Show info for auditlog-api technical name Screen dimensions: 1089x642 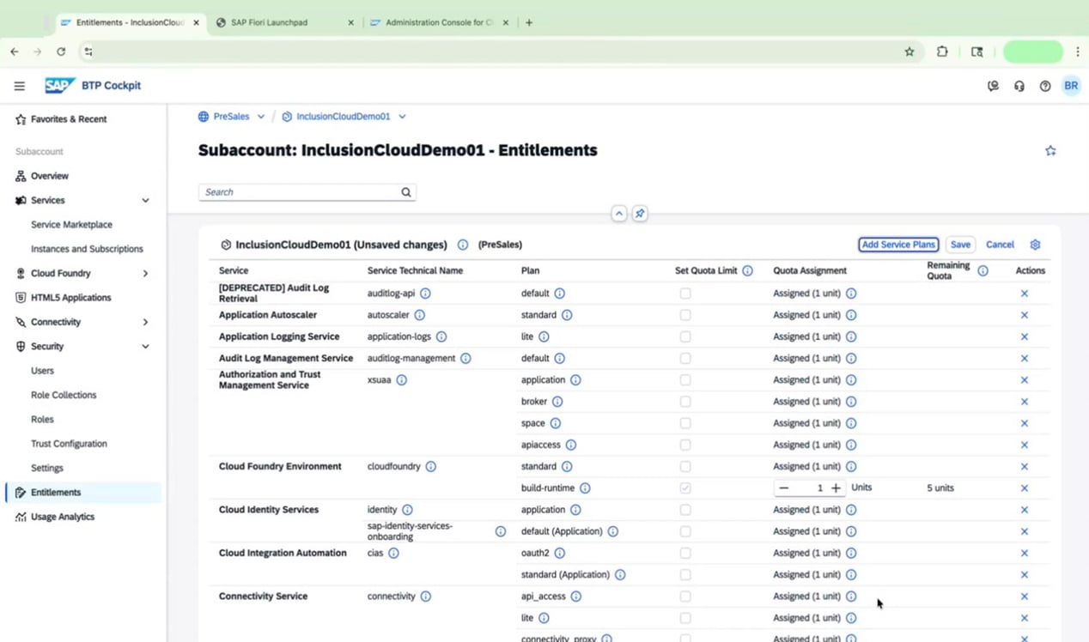425,294
